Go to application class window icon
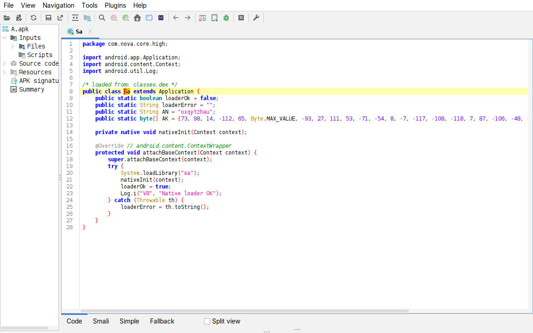Screen dimensions: 533x333 click(x=149, y=18)
